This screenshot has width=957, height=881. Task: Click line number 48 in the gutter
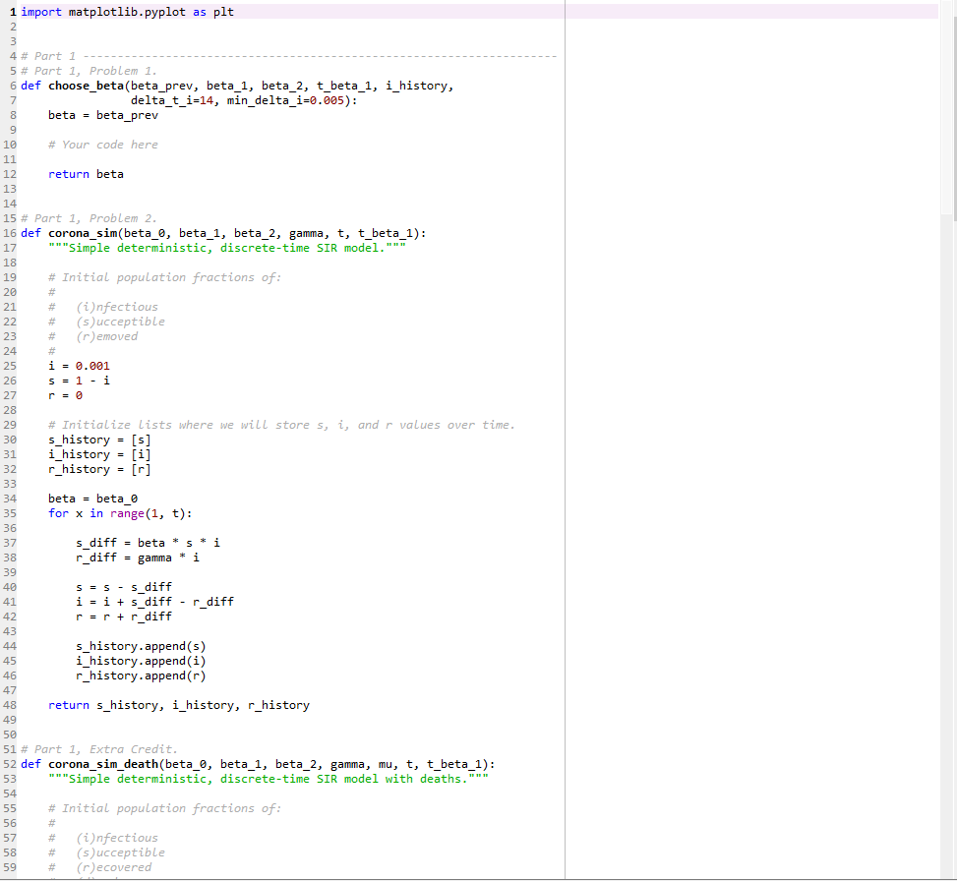(x=11, y=704)
